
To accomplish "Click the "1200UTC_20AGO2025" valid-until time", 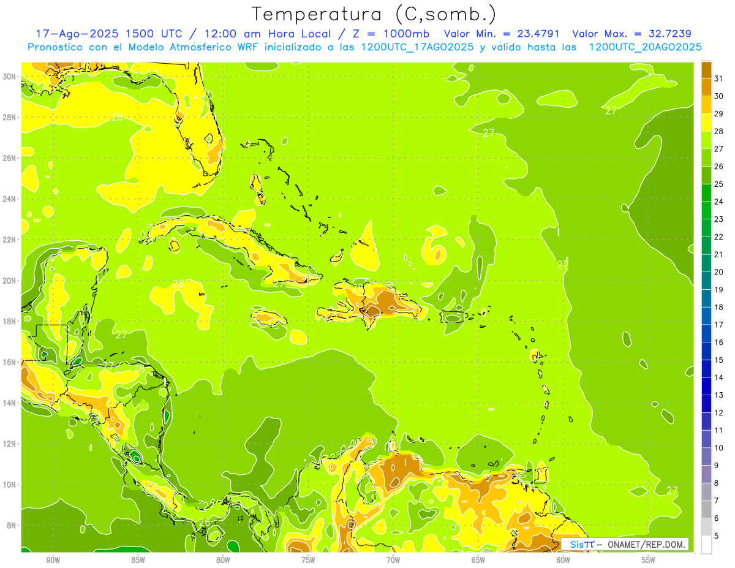I will 645,47.
